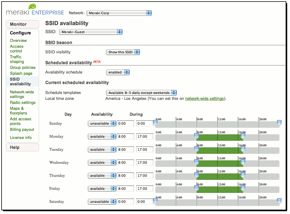
Task: Open Maps & floorplans page
Action: pyautogui.click(x=19, y=111)
